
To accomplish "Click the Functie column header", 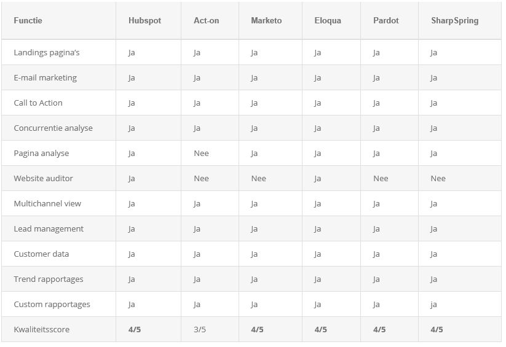I will point(28,20).
